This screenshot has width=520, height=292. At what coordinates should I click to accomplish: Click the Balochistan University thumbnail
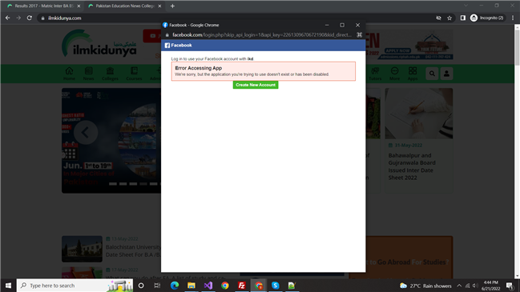(82, 249)
